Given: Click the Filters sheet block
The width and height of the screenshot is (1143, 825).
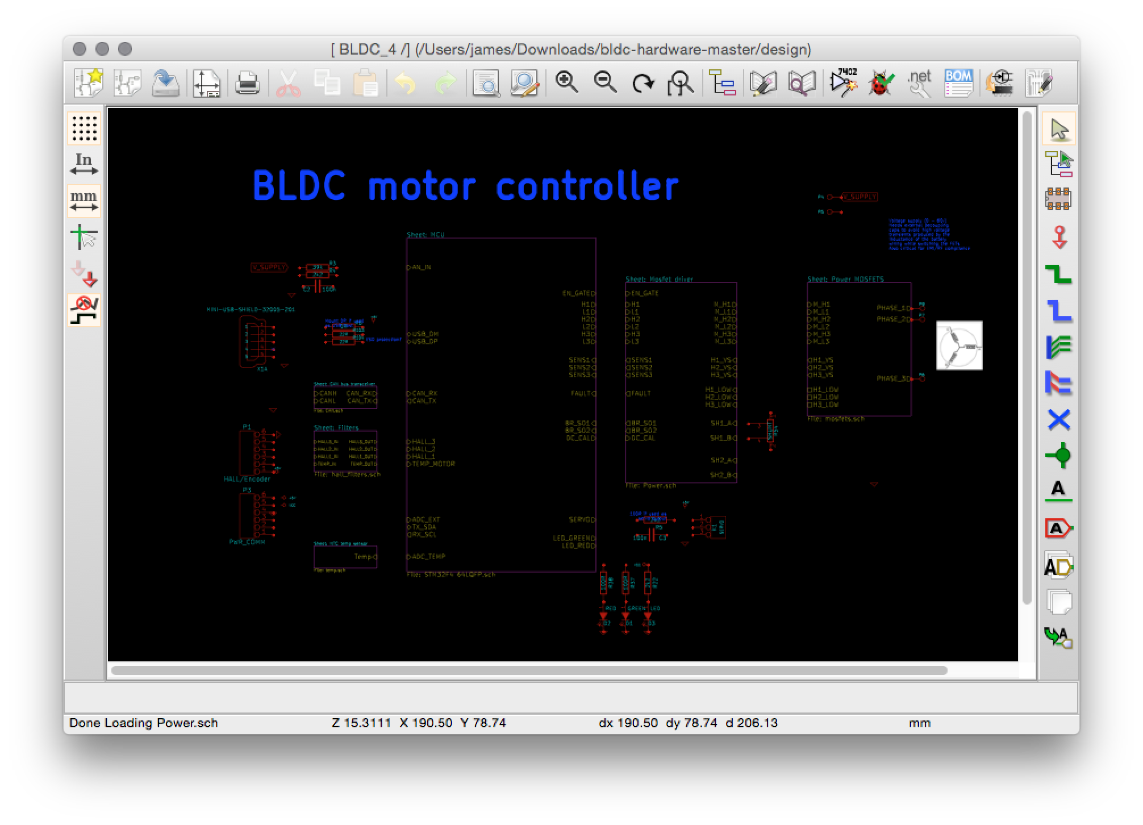Looking at the screenshot, I should (x=345, y=451).
